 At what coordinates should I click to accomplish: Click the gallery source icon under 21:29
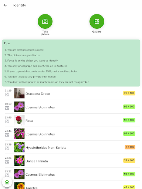pos(7,94)
